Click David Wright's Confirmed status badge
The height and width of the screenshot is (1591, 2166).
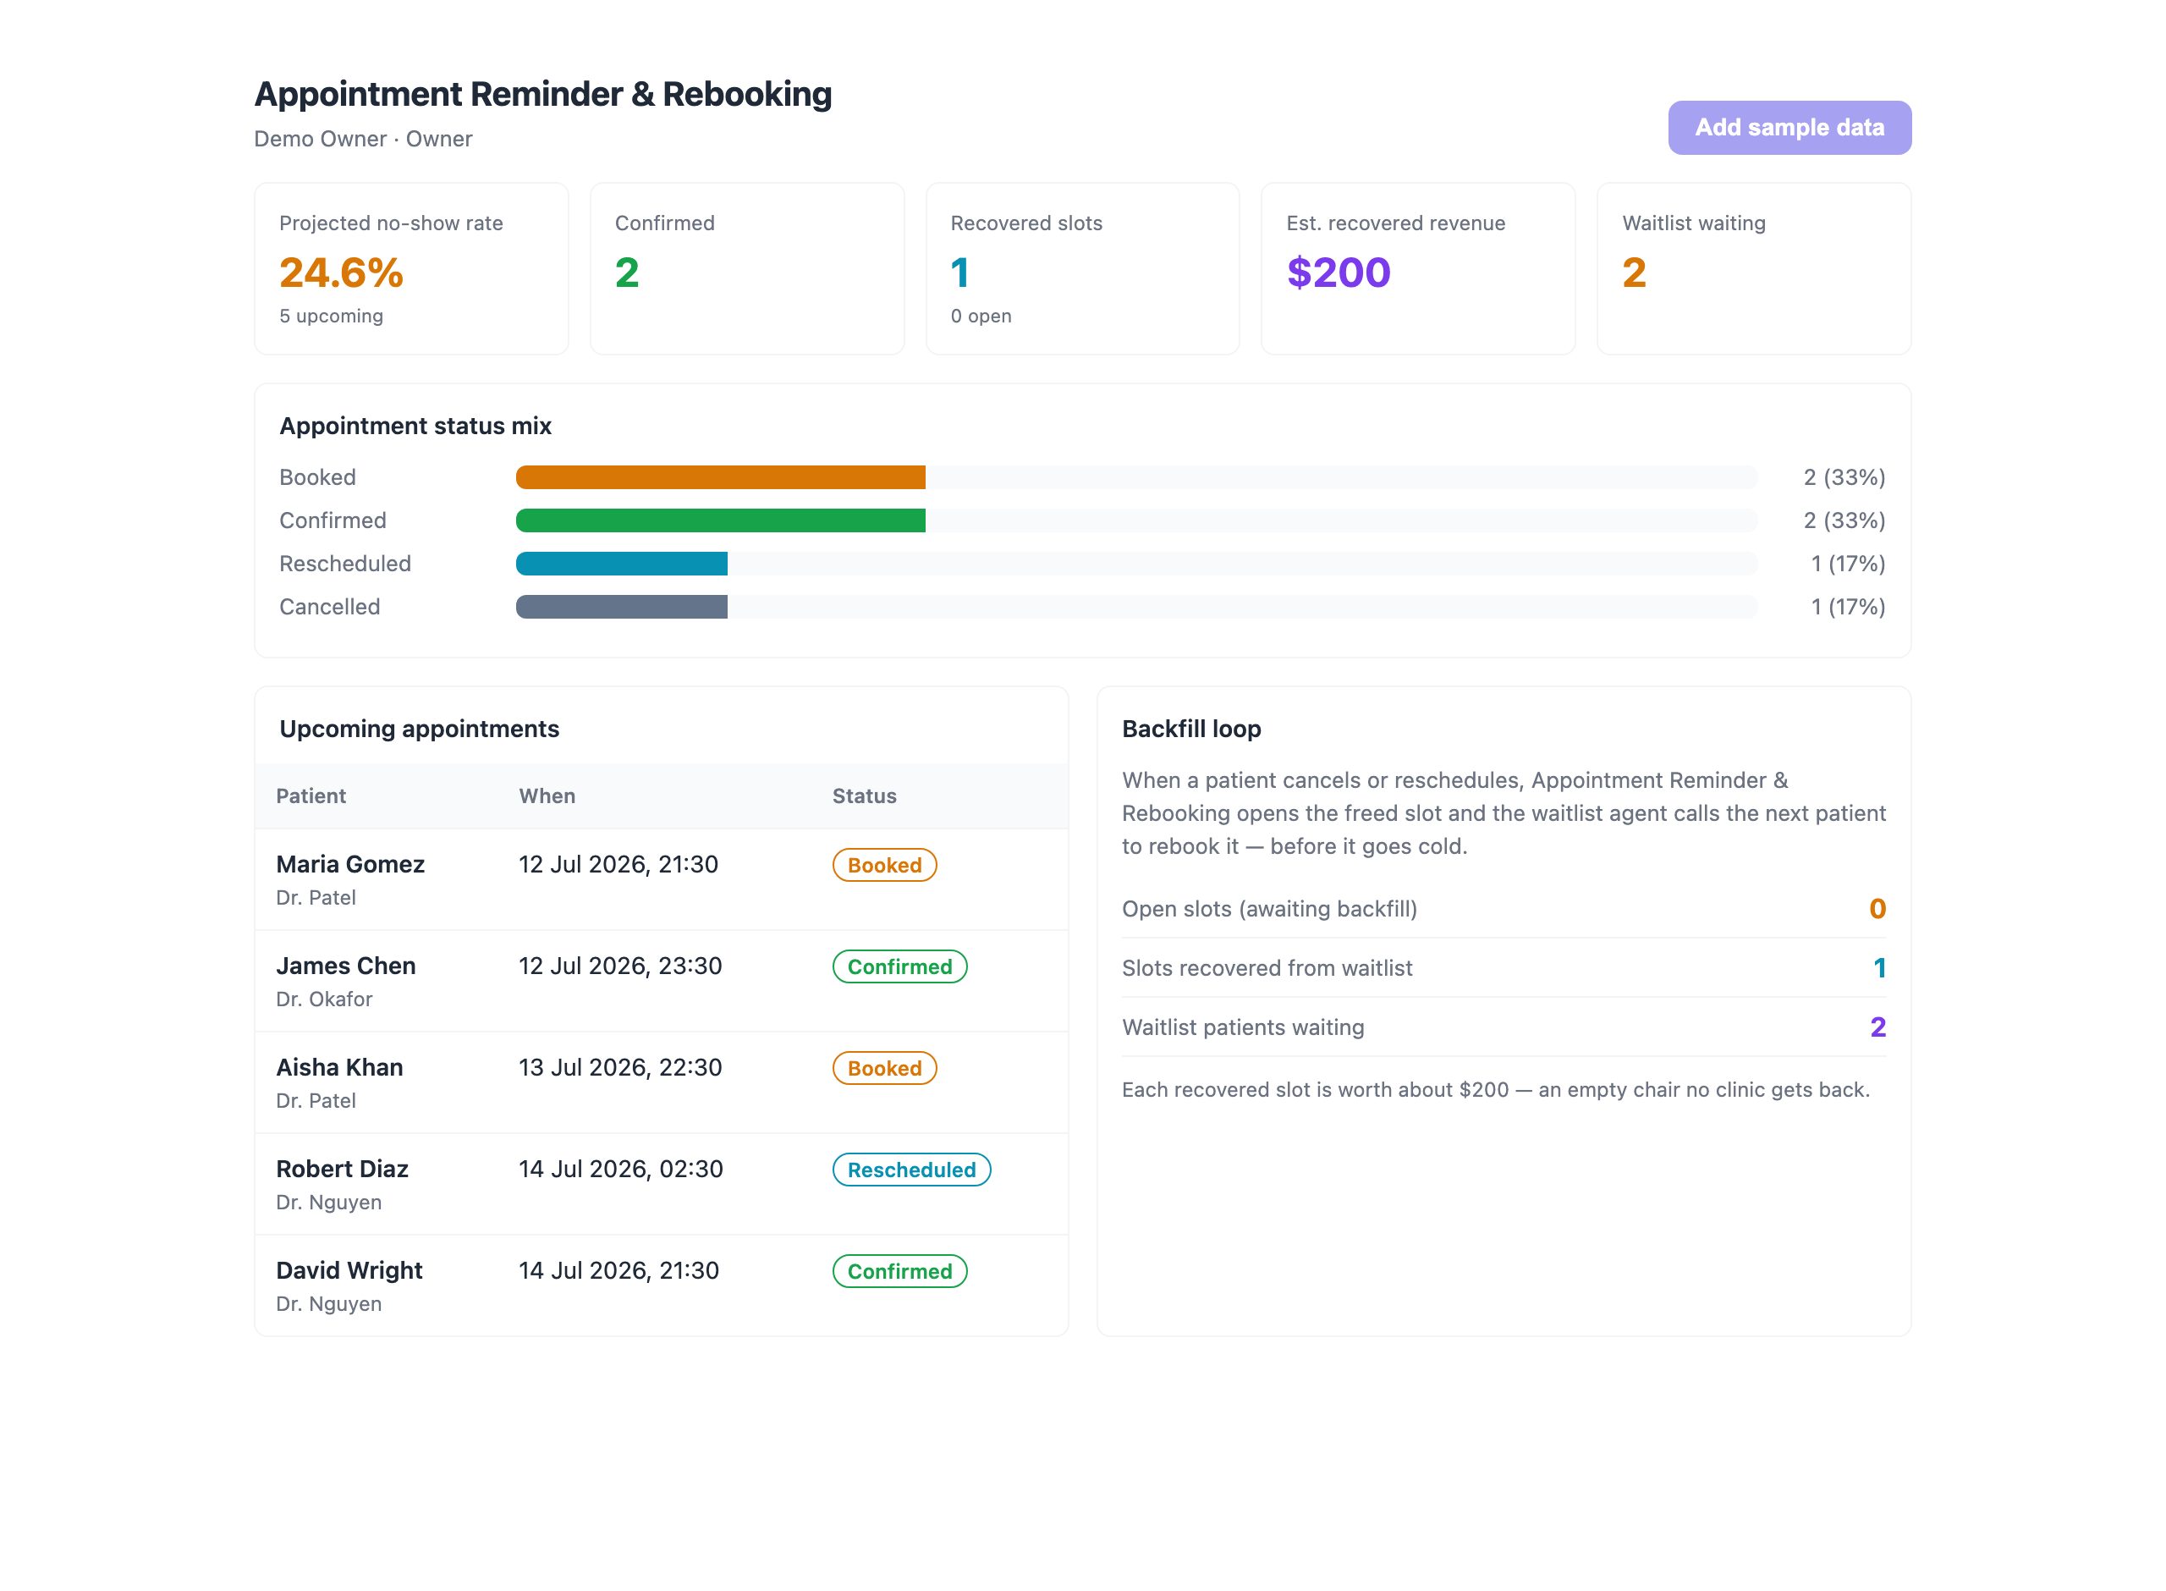(899, 1271)
